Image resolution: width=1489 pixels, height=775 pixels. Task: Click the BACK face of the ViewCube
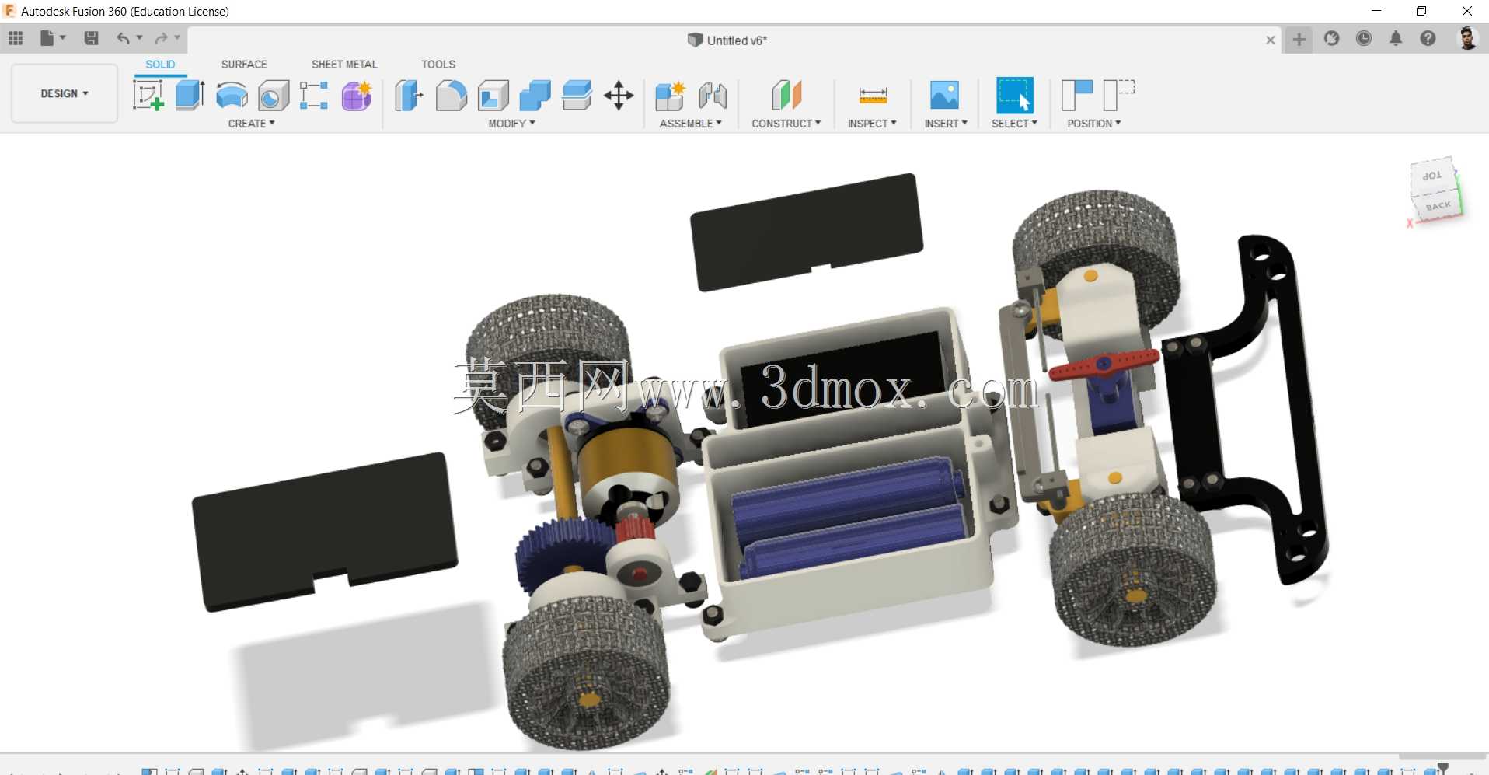(x=1438, y=206)
